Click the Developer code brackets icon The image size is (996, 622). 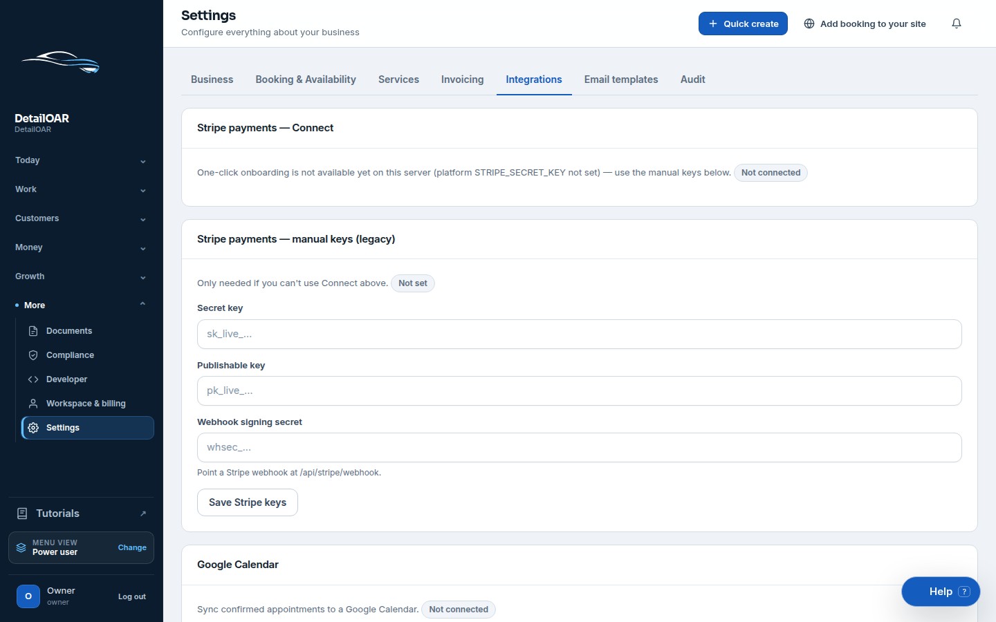tap(33, 379)
